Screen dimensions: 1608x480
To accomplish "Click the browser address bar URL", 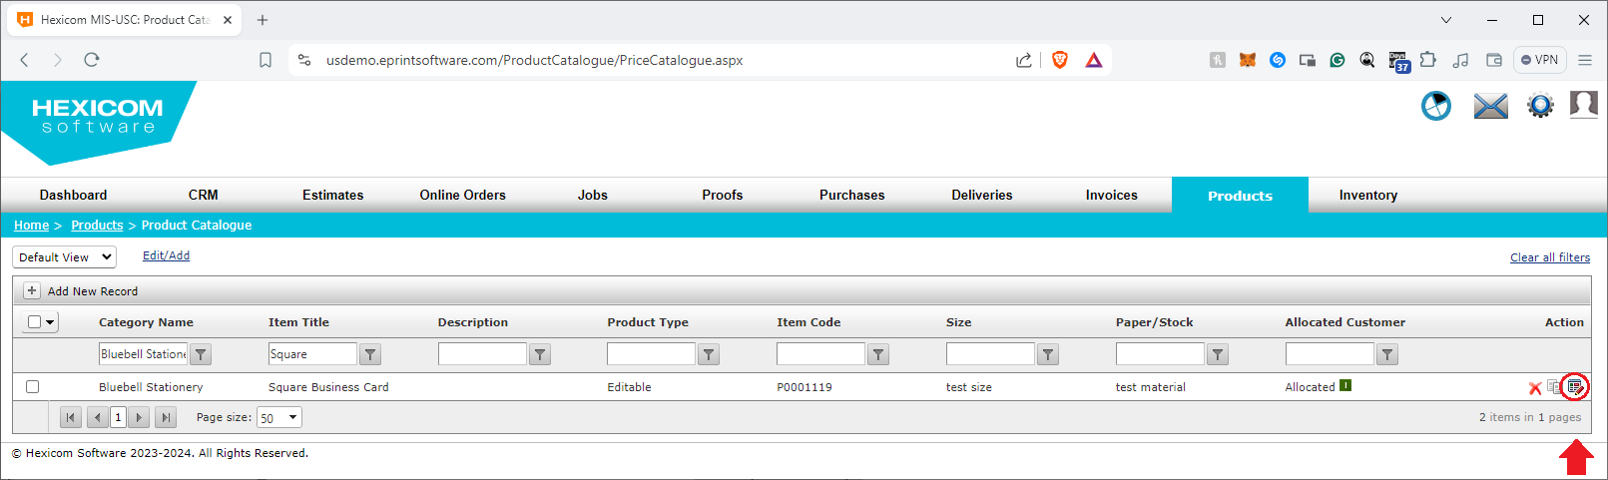I will coord(534,60).
